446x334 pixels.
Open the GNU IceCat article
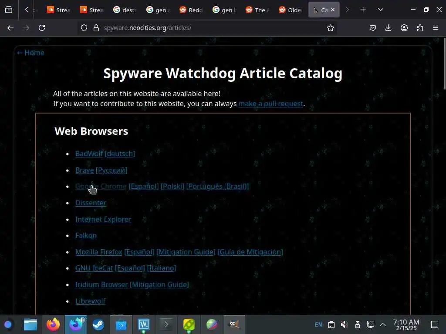click(94, 268)
